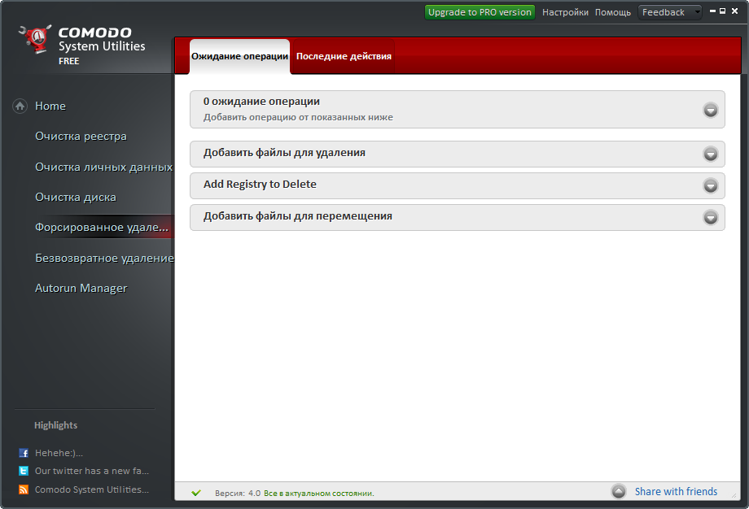This screenshot has height=509, width=749.
Task: Open 'Помощь' help link
Action: 613,12
